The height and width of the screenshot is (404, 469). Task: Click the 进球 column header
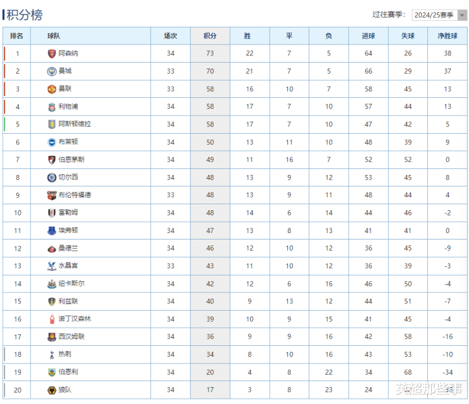369,36
